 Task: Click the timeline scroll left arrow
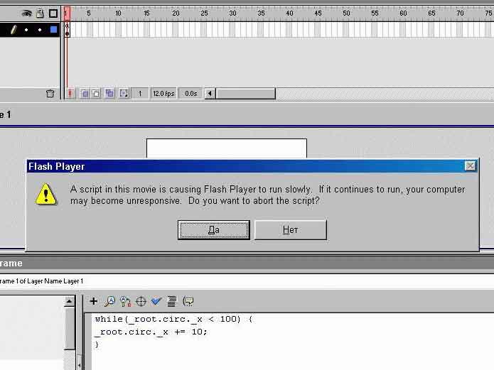coord(210,94)
